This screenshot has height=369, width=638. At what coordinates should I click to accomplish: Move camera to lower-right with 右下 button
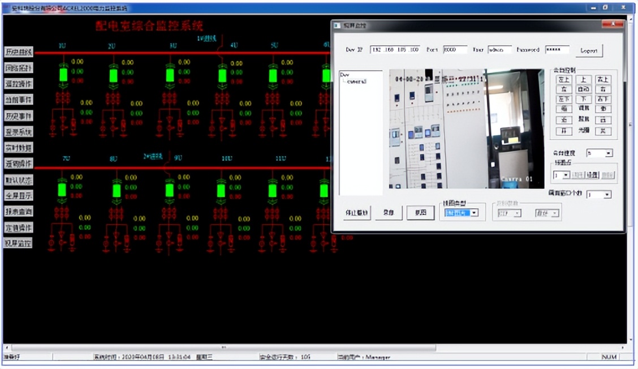tap(604, 99)
